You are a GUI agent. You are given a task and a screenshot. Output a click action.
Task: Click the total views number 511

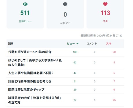[x=25, y=13]
